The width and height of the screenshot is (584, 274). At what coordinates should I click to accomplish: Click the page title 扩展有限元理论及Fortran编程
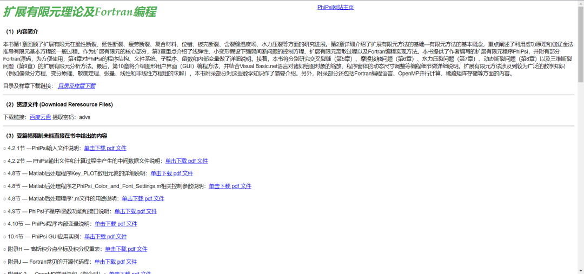pos(79,12)
